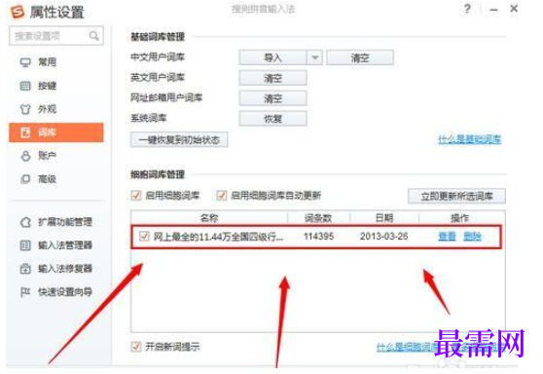Toggle 启用细胞词库 checkbox
543x374 pixels.
(x=136, y=196)
